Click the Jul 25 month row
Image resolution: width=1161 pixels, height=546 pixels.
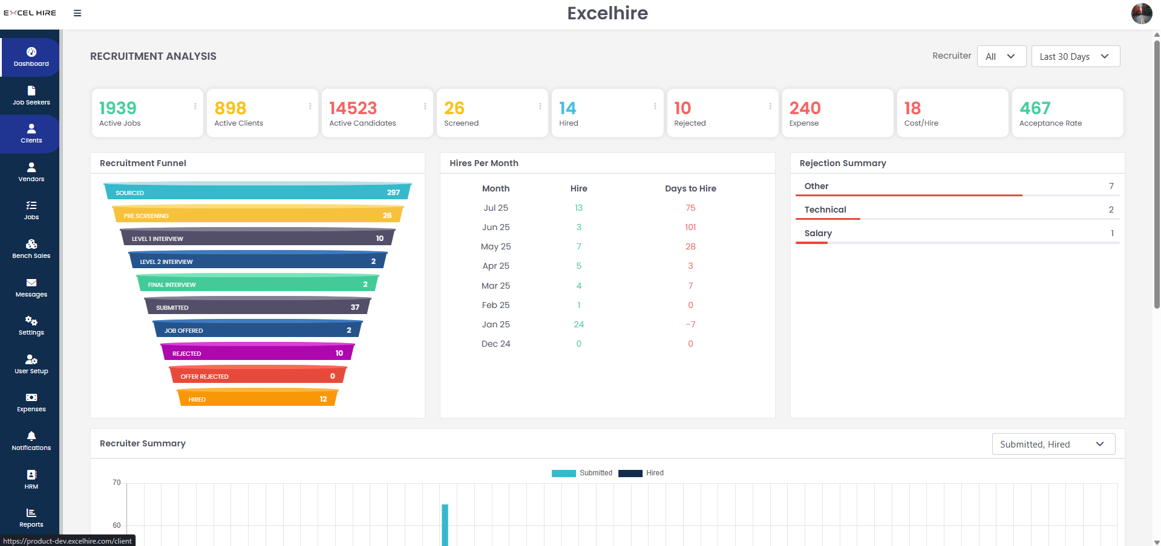[607, 208]
